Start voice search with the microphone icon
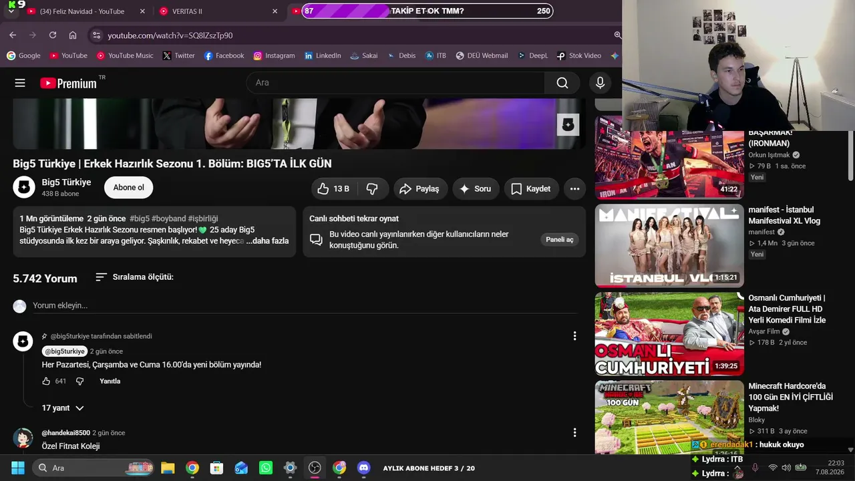Image resolution: width=855 pixels, height=481 pixels. point(600,83)
